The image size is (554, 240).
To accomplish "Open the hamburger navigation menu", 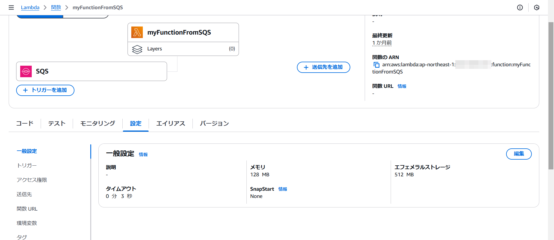I will click(11, 7).
